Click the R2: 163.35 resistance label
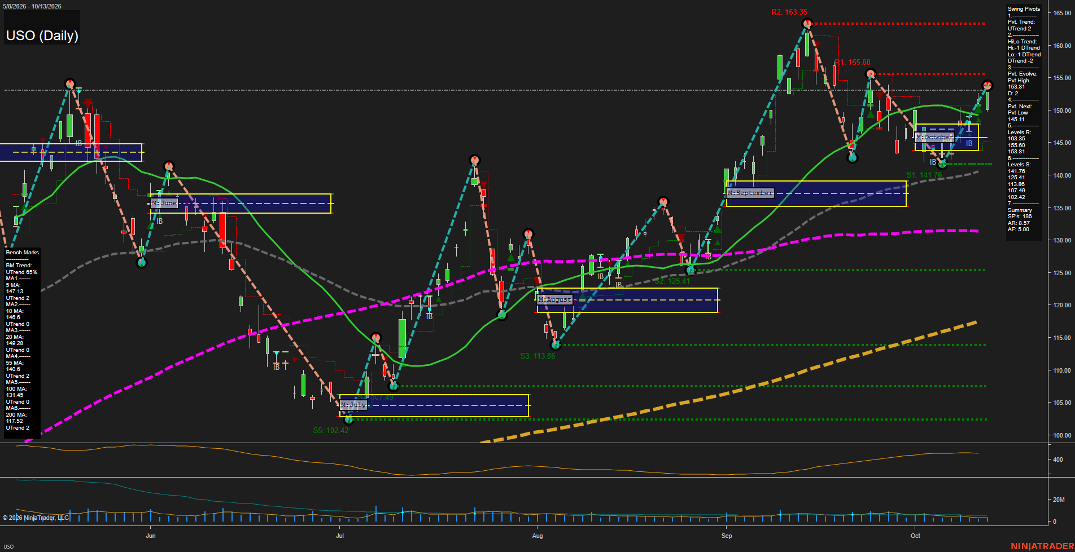The width and height of the screenshot is (1075, 552). pos(789,12)
